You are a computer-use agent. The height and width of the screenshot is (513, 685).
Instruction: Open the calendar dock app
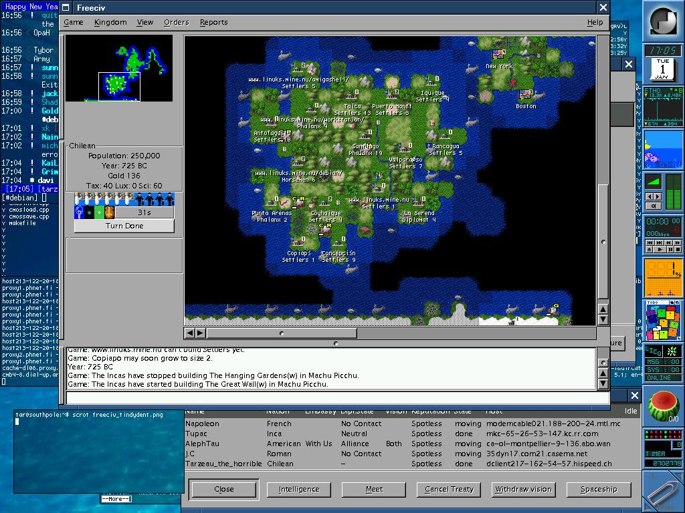point(663,69)
